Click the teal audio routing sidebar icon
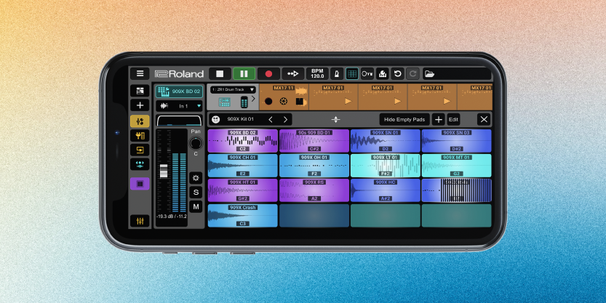This screenshot has height=303, width=606. (140, 164)
